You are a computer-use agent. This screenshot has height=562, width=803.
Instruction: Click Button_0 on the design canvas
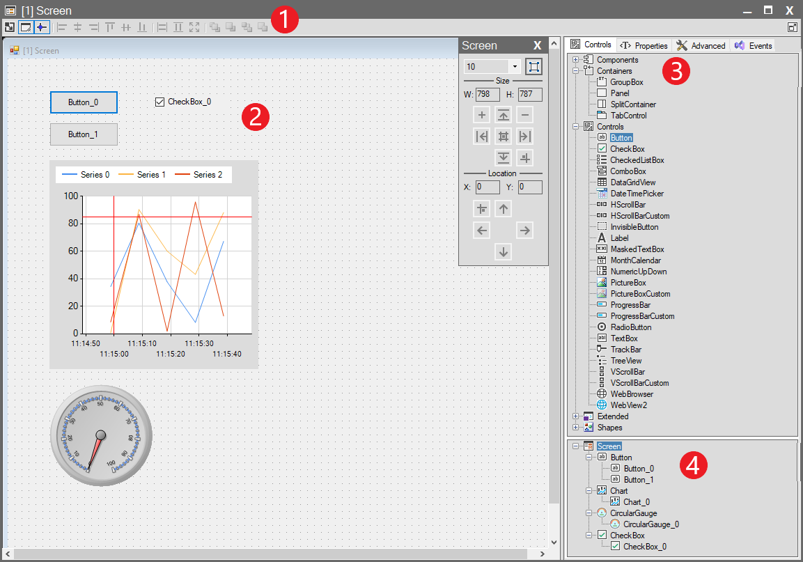(x=84, y=102)
